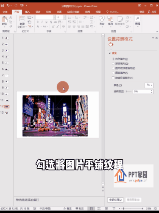Image resolution: width=159 pixels, height=213 pixels.
Task: Select slide 1 thumbnail
Action: tap(7, 38)
